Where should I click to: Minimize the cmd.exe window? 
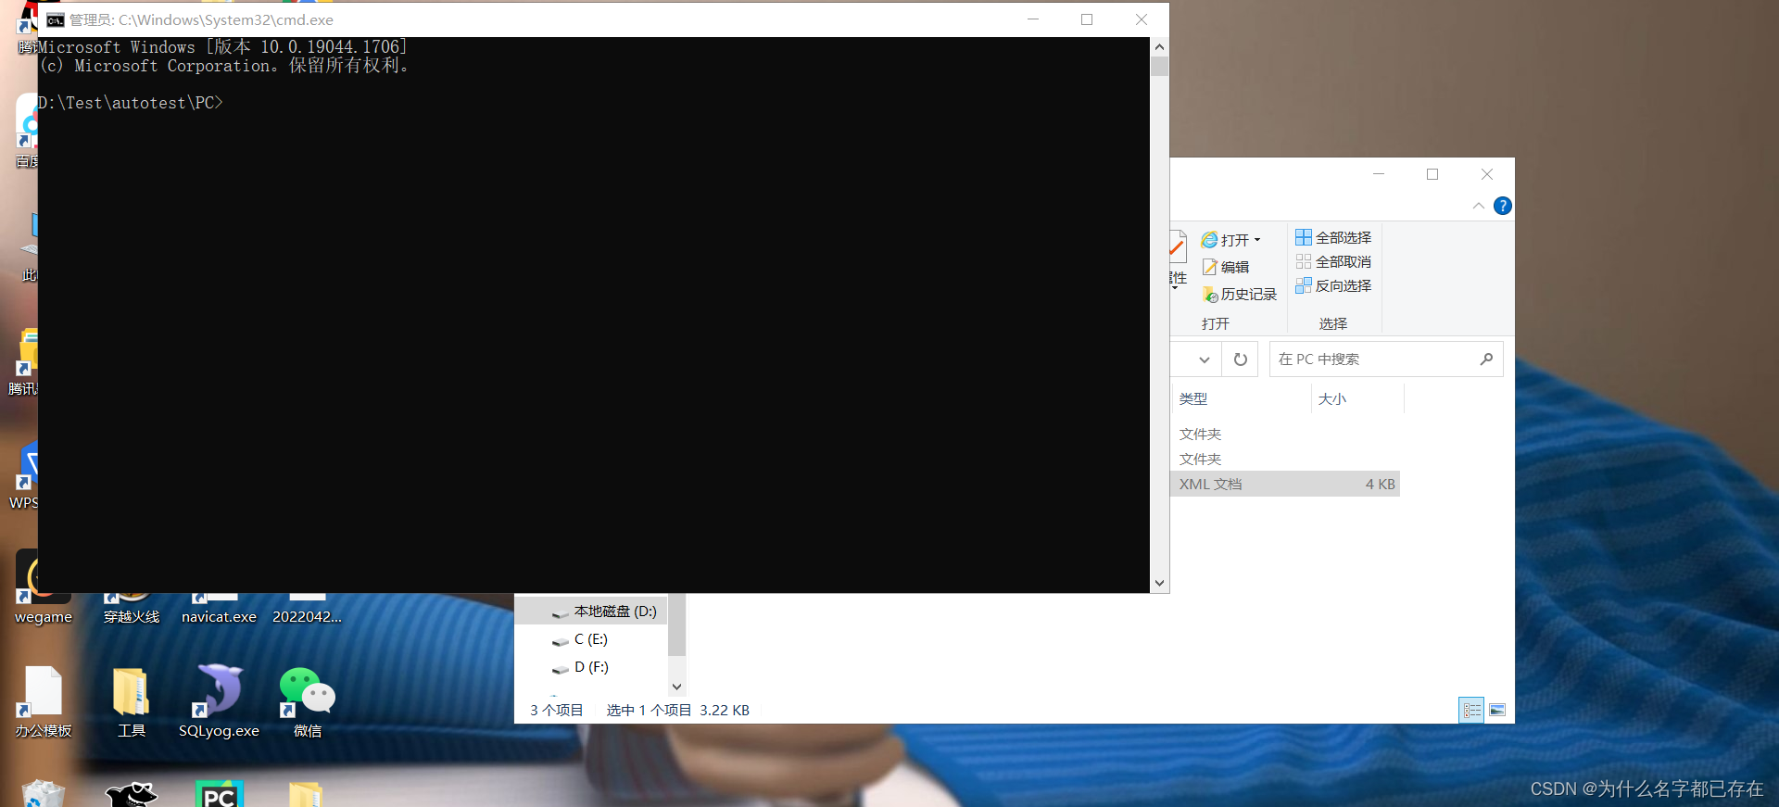tap(1033, 19)
